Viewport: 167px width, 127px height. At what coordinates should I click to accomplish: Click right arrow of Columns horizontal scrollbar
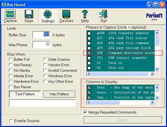152,103
